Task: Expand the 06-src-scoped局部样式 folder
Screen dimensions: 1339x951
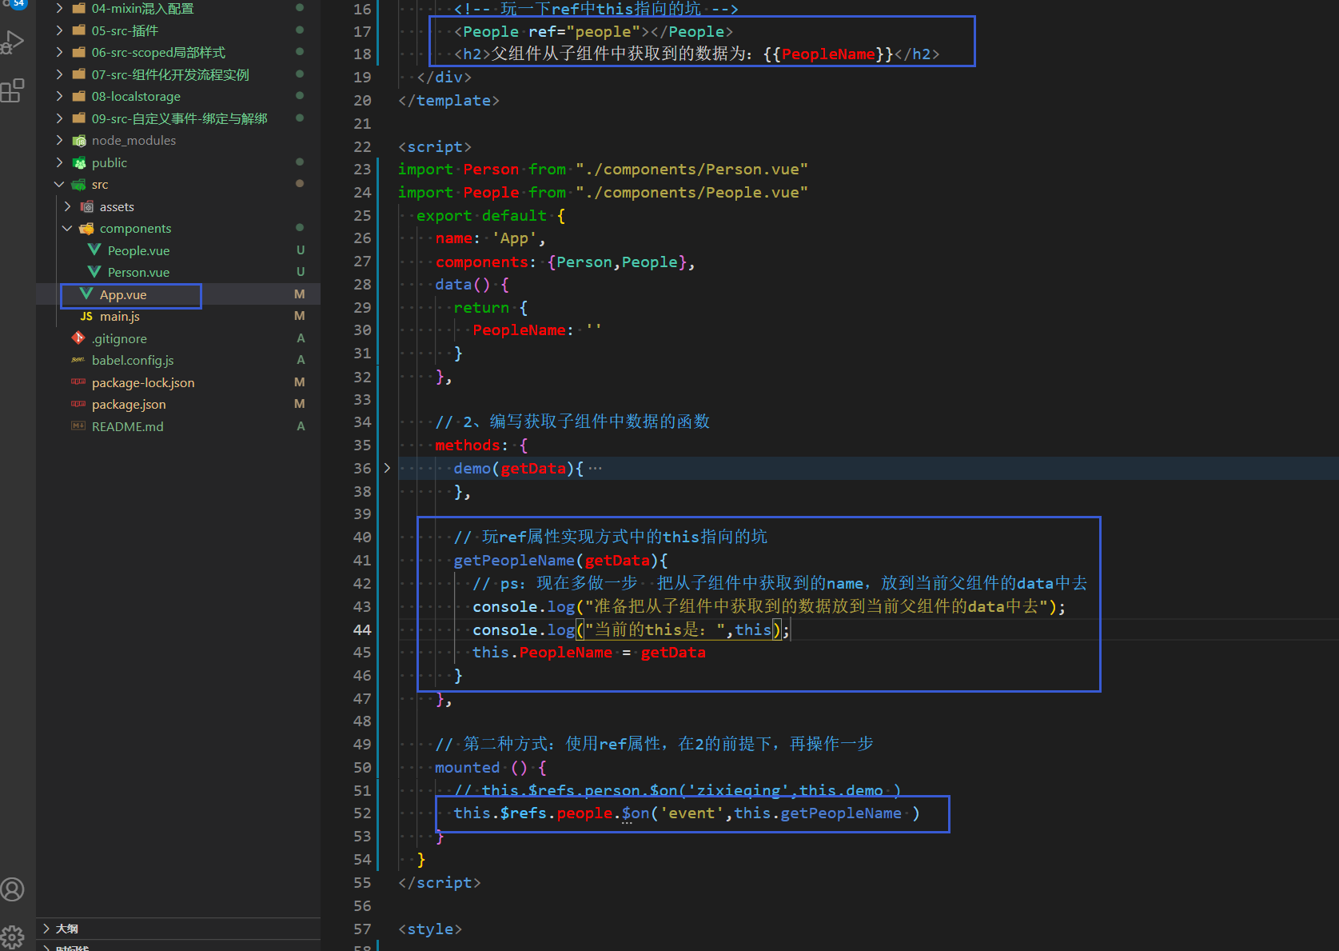Action: pyautogui.click(x=59, y=52)
